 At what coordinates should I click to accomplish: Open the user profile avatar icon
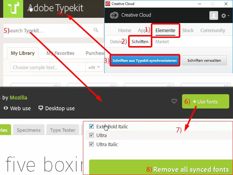tap(214, 15)
